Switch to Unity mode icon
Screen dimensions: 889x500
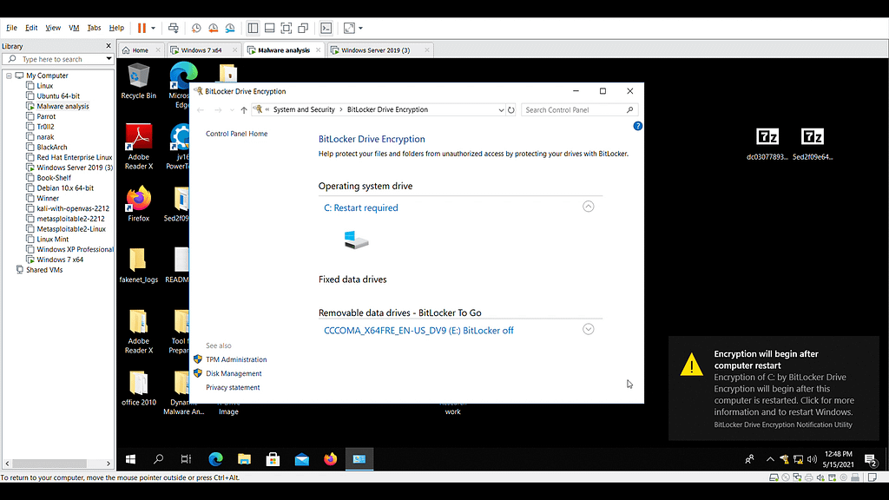303,28
